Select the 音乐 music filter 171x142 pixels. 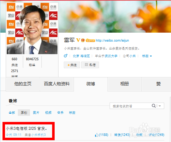coord(60,113)
